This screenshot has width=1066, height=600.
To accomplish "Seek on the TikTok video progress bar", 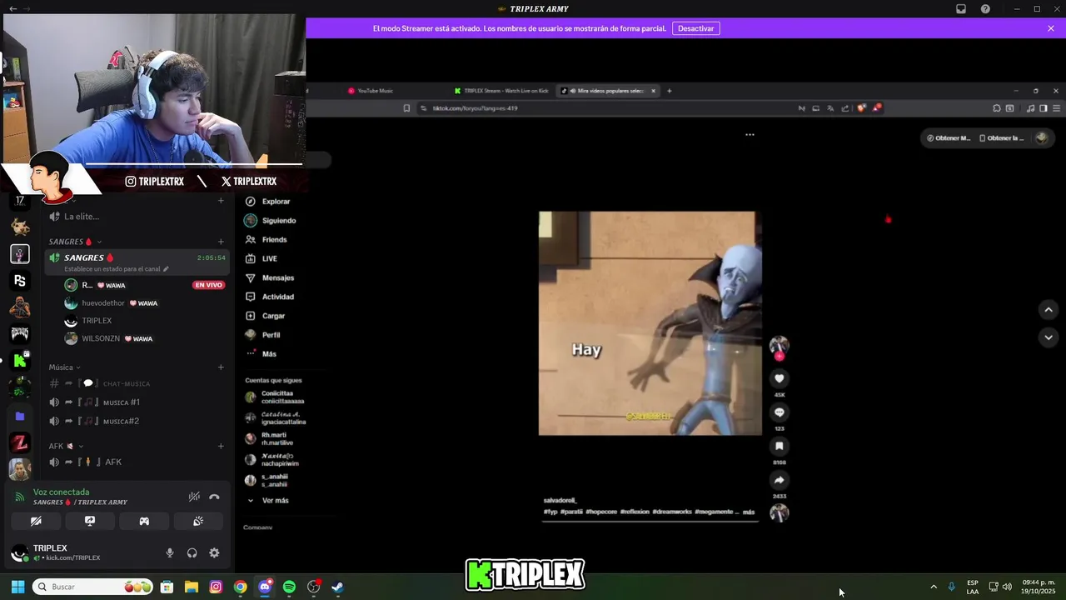I will coord(650,521).
